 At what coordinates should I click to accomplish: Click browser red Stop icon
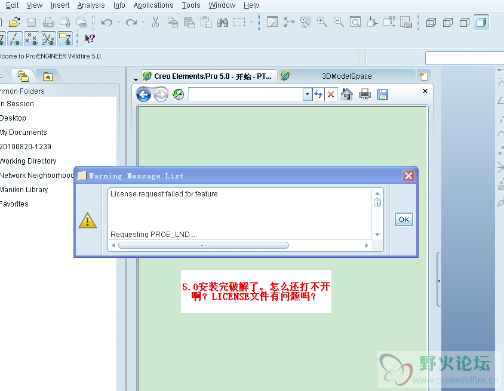tap(331, 94)
